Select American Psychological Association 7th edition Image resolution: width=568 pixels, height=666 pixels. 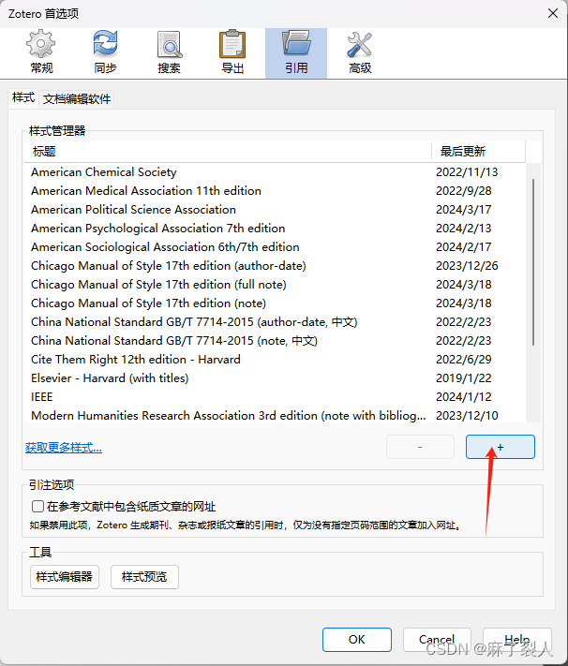pyautogui.click(x=275, y=228)
